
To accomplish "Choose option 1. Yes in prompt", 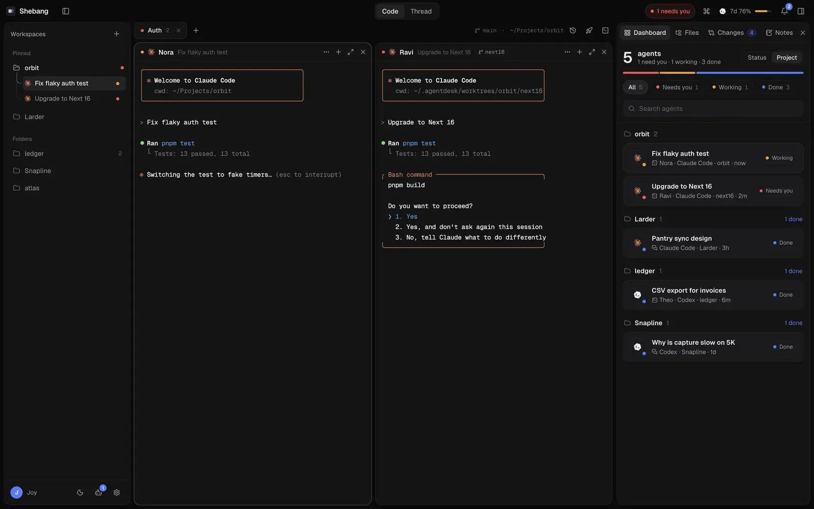I will (406, 216).
